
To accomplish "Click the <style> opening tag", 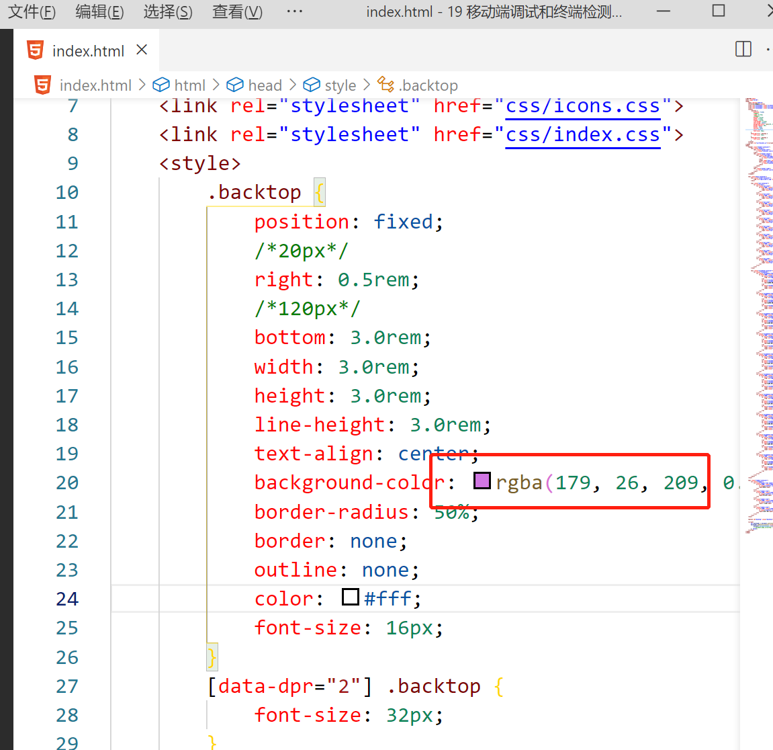I will coord(199,163).
